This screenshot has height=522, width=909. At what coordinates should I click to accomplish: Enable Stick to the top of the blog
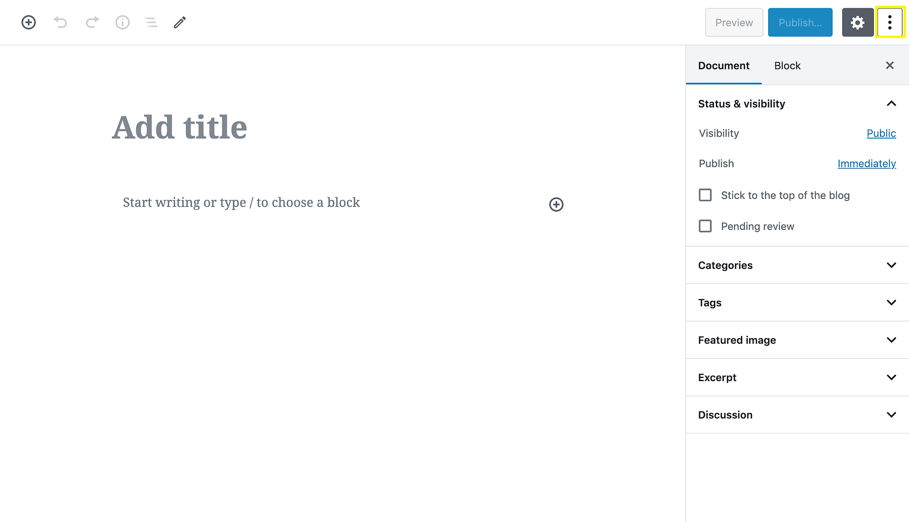(705, 195)
